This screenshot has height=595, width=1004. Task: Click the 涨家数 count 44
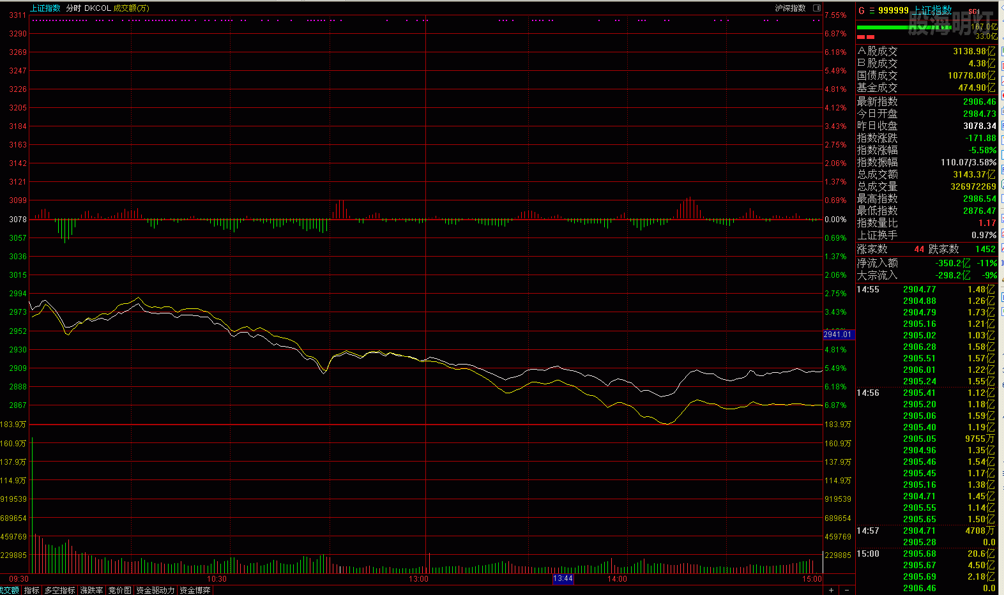tap(919, 249)
